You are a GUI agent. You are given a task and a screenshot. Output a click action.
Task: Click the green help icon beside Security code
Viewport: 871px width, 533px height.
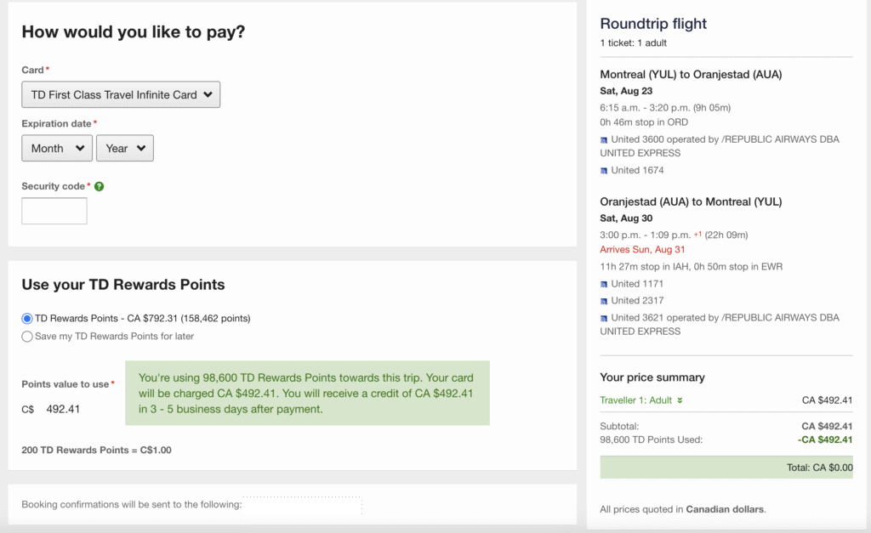pyautogui.click(x=100, y=186)
